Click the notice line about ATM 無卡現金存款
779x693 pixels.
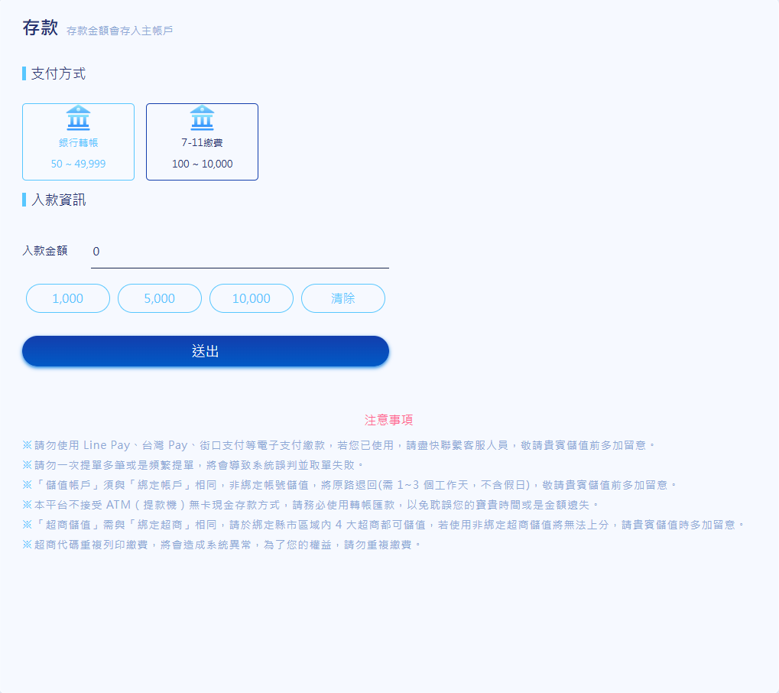(311, 505)
